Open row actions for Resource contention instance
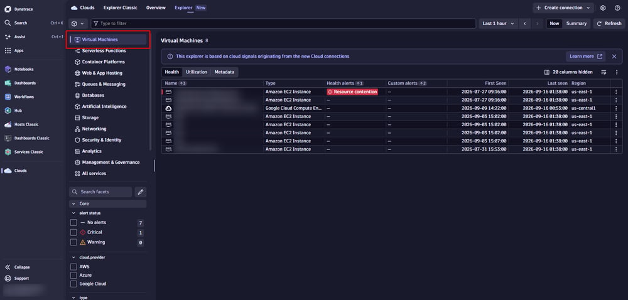The height and width of the screenshot is (300, 628). click(616, 92)
